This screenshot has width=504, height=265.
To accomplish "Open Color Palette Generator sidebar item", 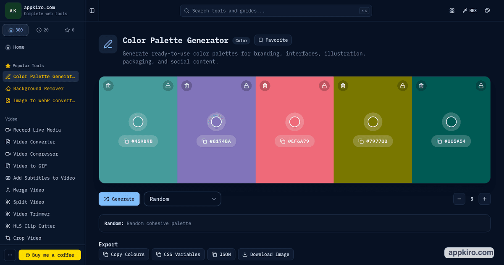I will coord(40,77).
